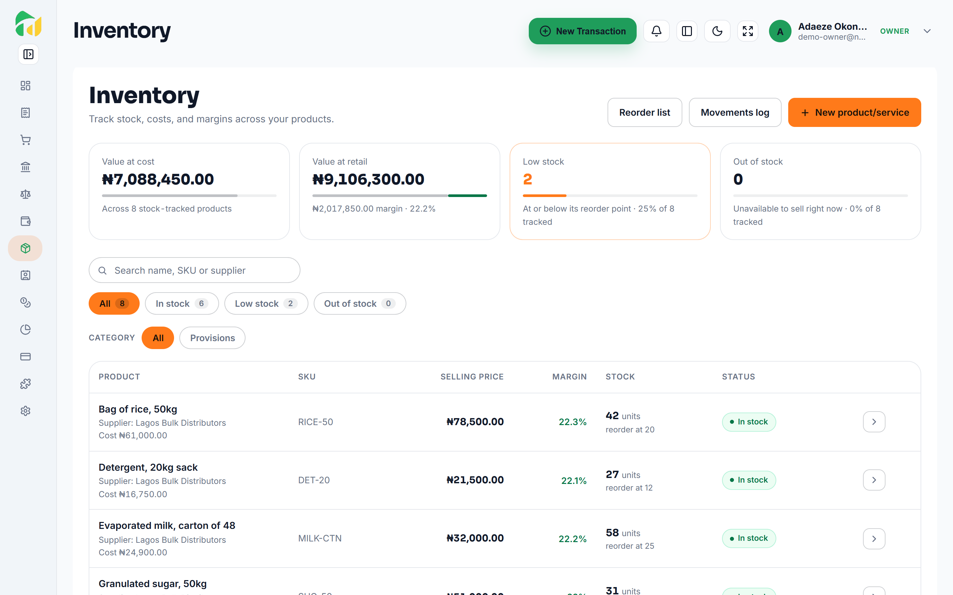Click the RICE-50 SKU cell
The width and height of the screenshot is (953, 595).
(x=315, y=422)
